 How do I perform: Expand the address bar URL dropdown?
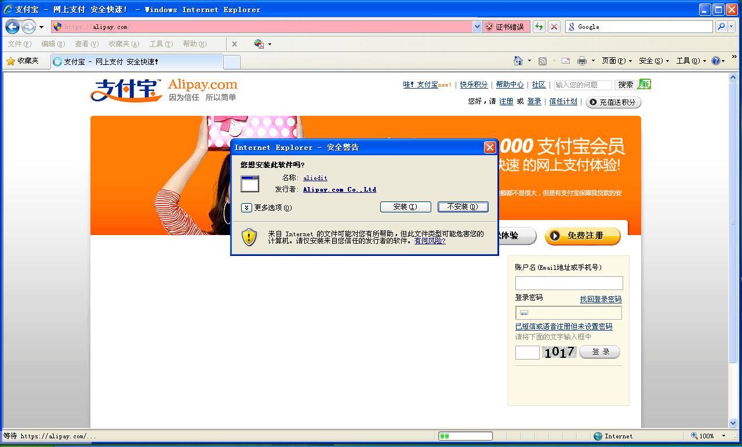click(477, 27)
